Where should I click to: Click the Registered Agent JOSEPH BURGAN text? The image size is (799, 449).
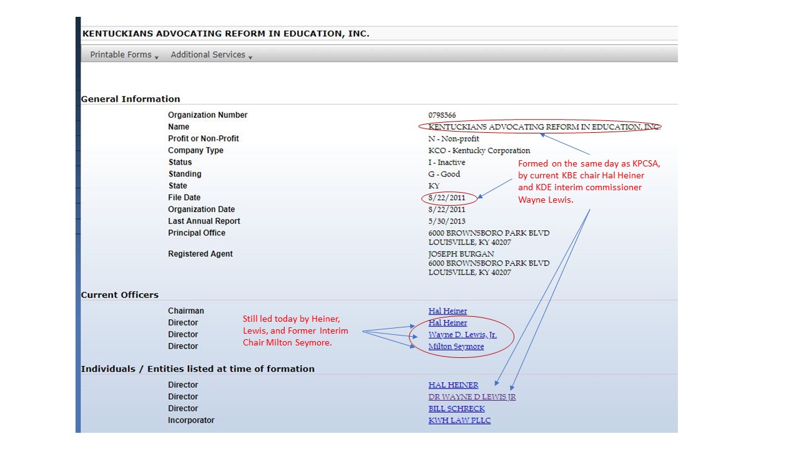coord(461,254)
